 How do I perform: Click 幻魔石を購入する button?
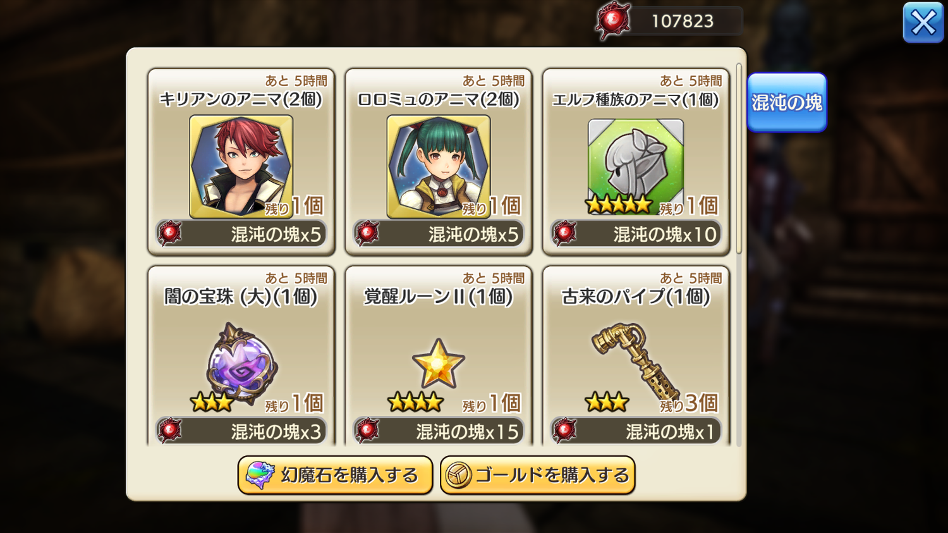335,475
